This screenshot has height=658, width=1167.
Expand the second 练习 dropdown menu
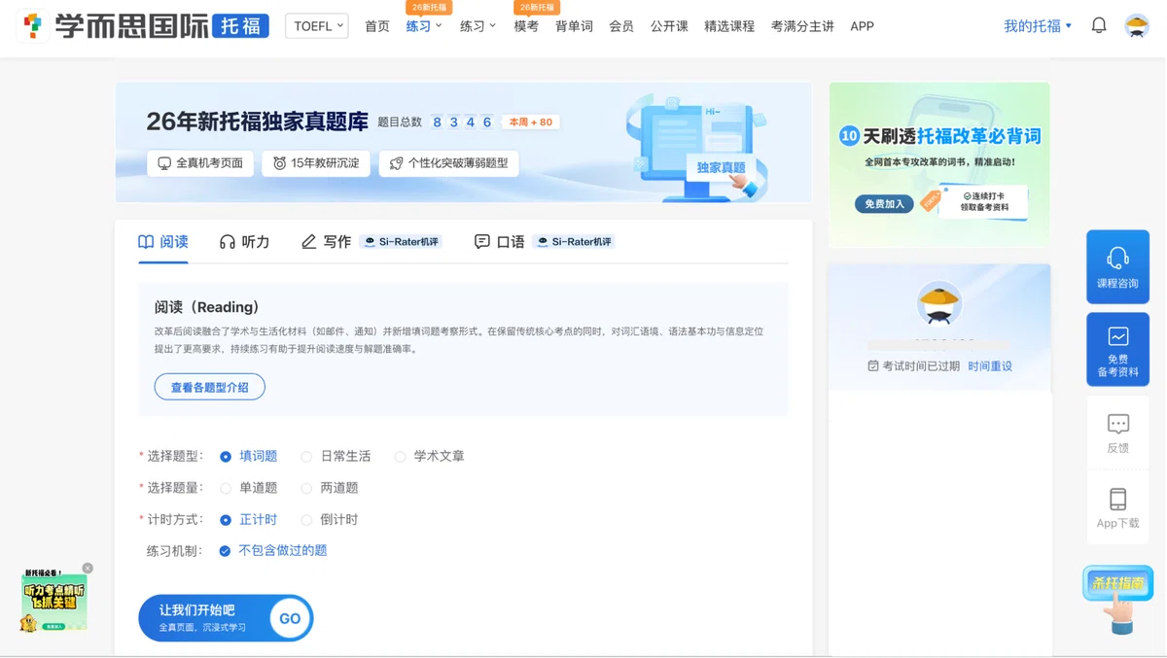pos(477,26)
